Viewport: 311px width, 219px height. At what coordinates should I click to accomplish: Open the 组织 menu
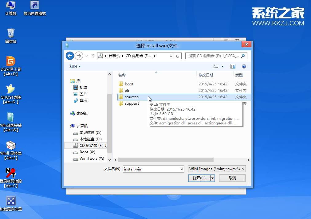75,66
